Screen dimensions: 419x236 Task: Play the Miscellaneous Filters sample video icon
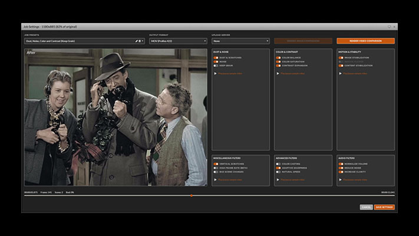[215, 179]
